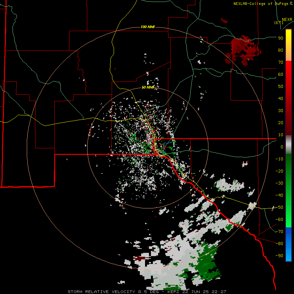294x294 pixels.
Task: Click the 50 value on the color scale
Action: click(281, 87)
